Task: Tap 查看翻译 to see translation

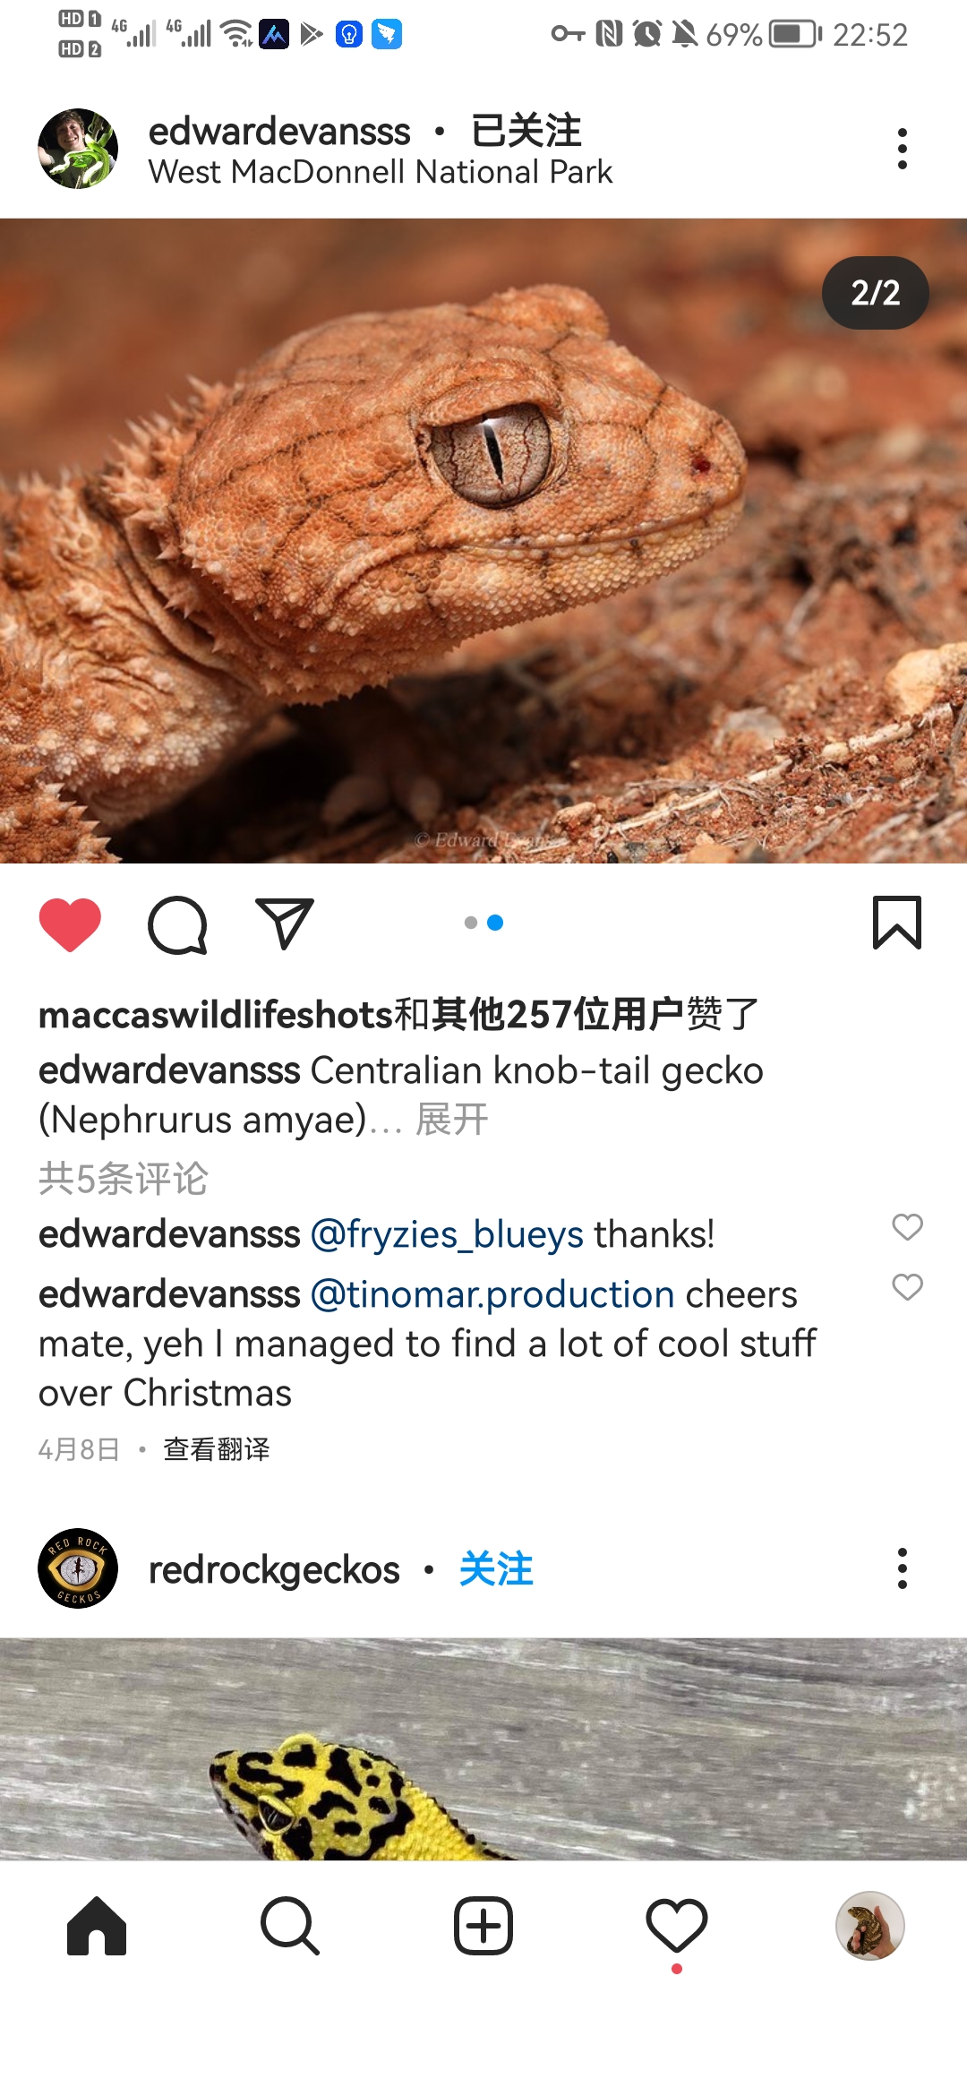Action: coord(217,1449)
